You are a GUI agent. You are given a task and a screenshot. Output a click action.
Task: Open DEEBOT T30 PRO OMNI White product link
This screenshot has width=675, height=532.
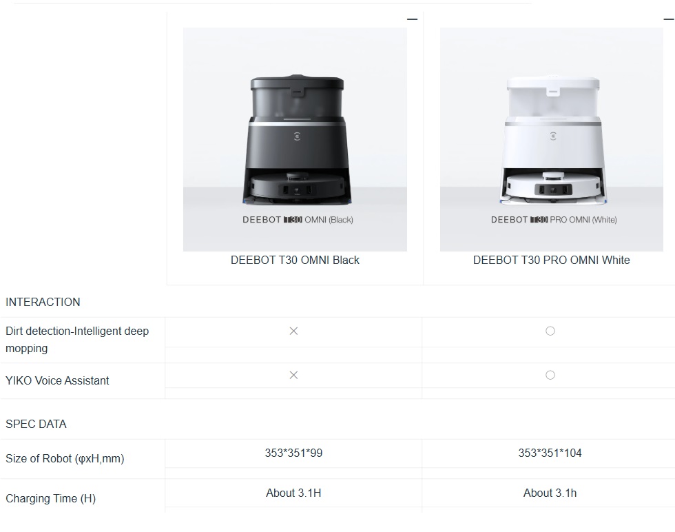pyautogui.click(x=552, y=260)
